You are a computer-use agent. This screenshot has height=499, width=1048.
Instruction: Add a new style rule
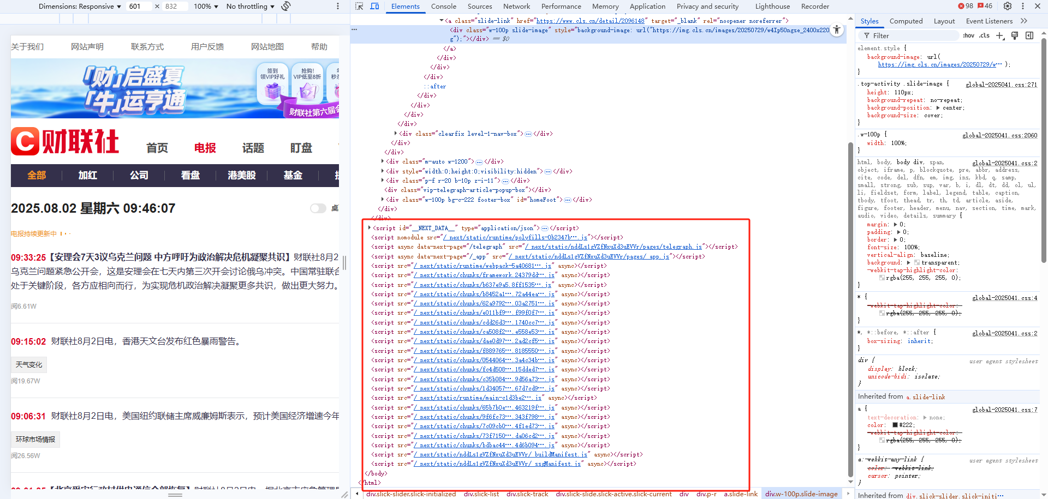(x=1000, y=35)
